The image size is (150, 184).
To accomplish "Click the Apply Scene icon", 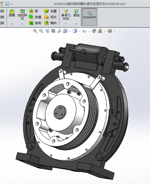I will [x=100, y=31].
